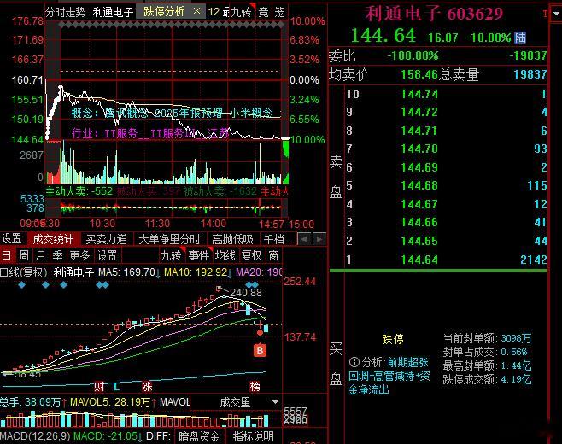Open 指标说明 indicator description
This screenshot has width=562, height=444.
[253, 436]
